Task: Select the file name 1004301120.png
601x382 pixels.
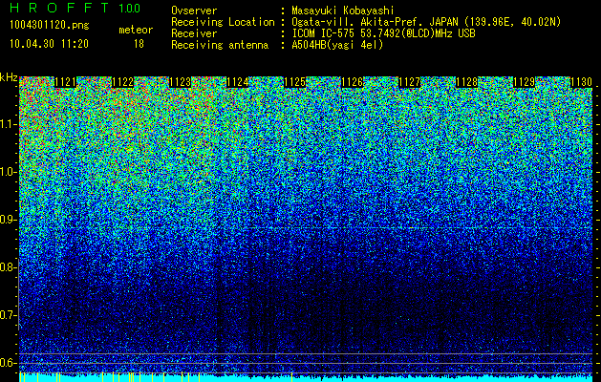Action: click(x=50, y=26)
